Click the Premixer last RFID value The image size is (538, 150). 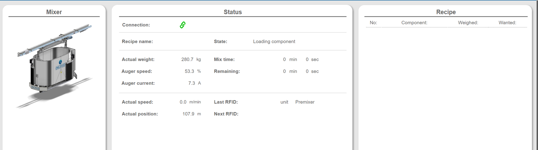305,102
